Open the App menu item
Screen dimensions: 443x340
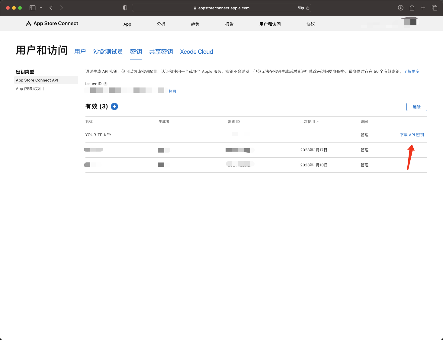pos(127,24)
